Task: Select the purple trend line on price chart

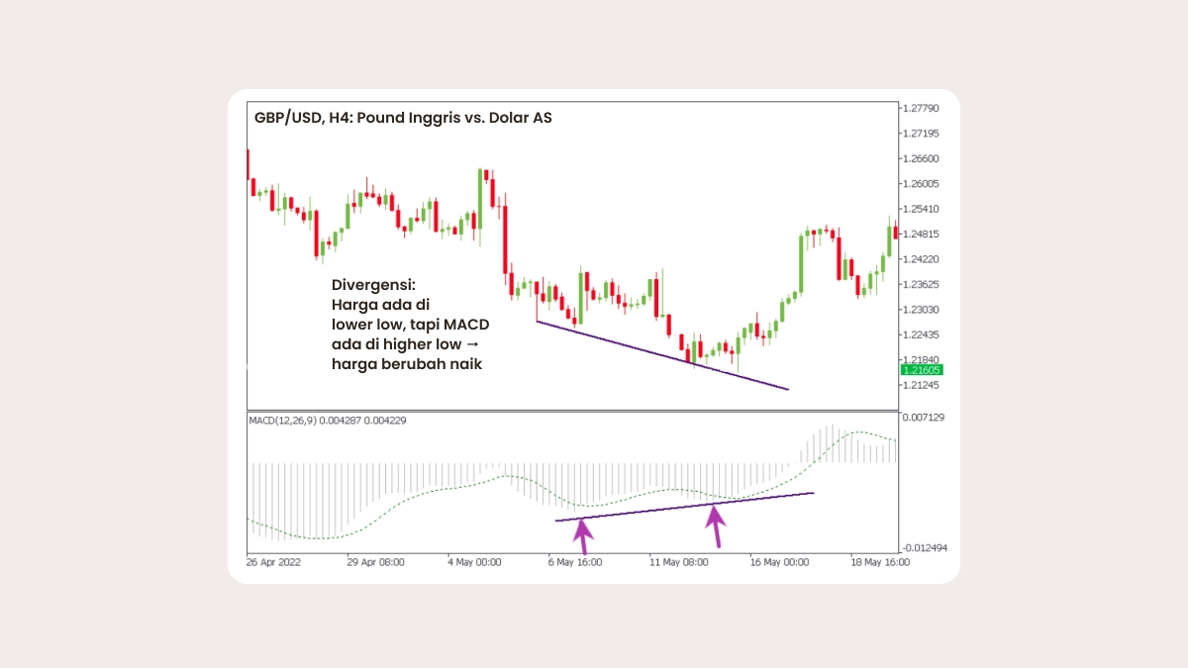Action: click(x=661, y=355)
